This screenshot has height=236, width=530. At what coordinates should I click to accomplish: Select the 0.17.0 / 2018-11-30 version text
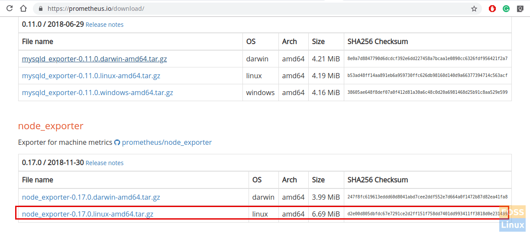coord(53,163)
